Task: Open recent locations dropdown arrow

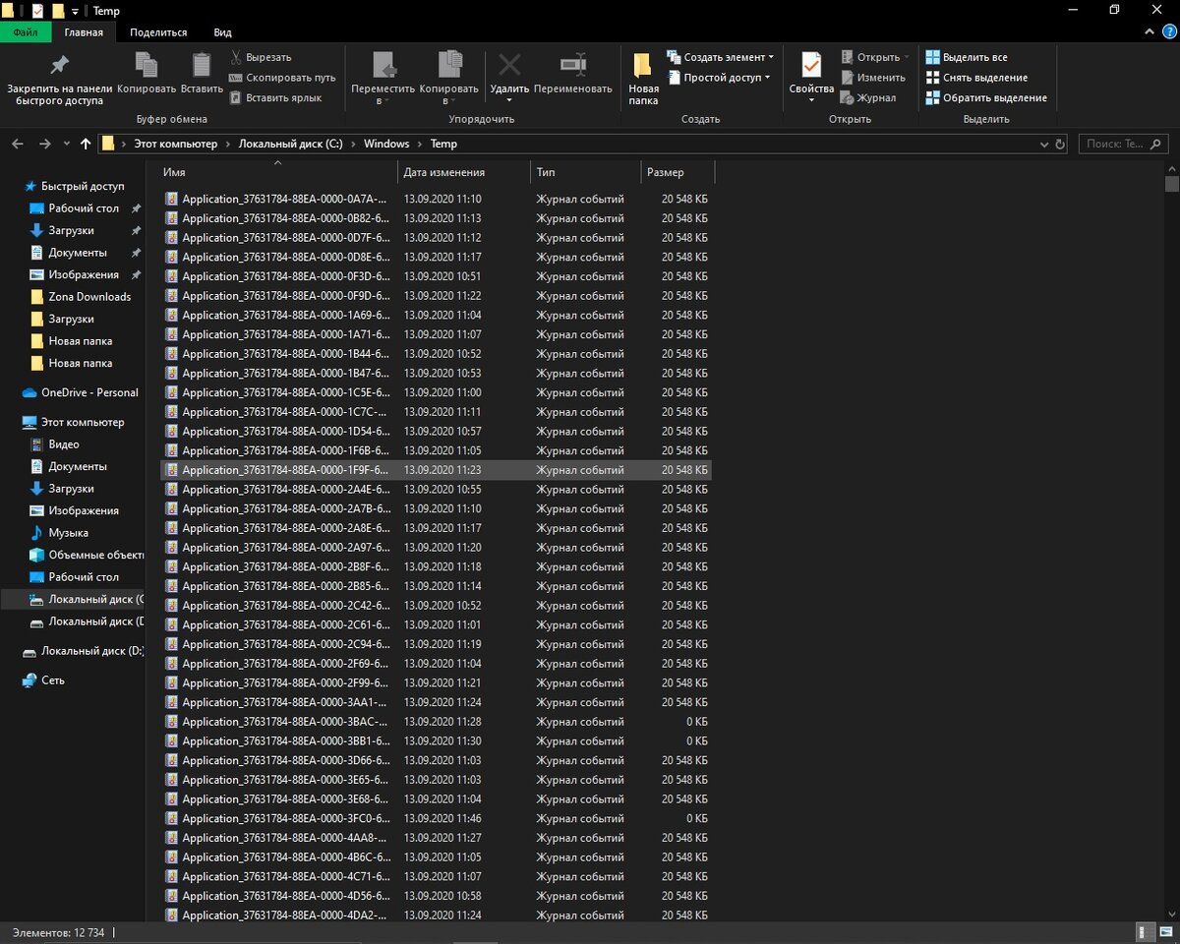Action: (x=67, y=144)
